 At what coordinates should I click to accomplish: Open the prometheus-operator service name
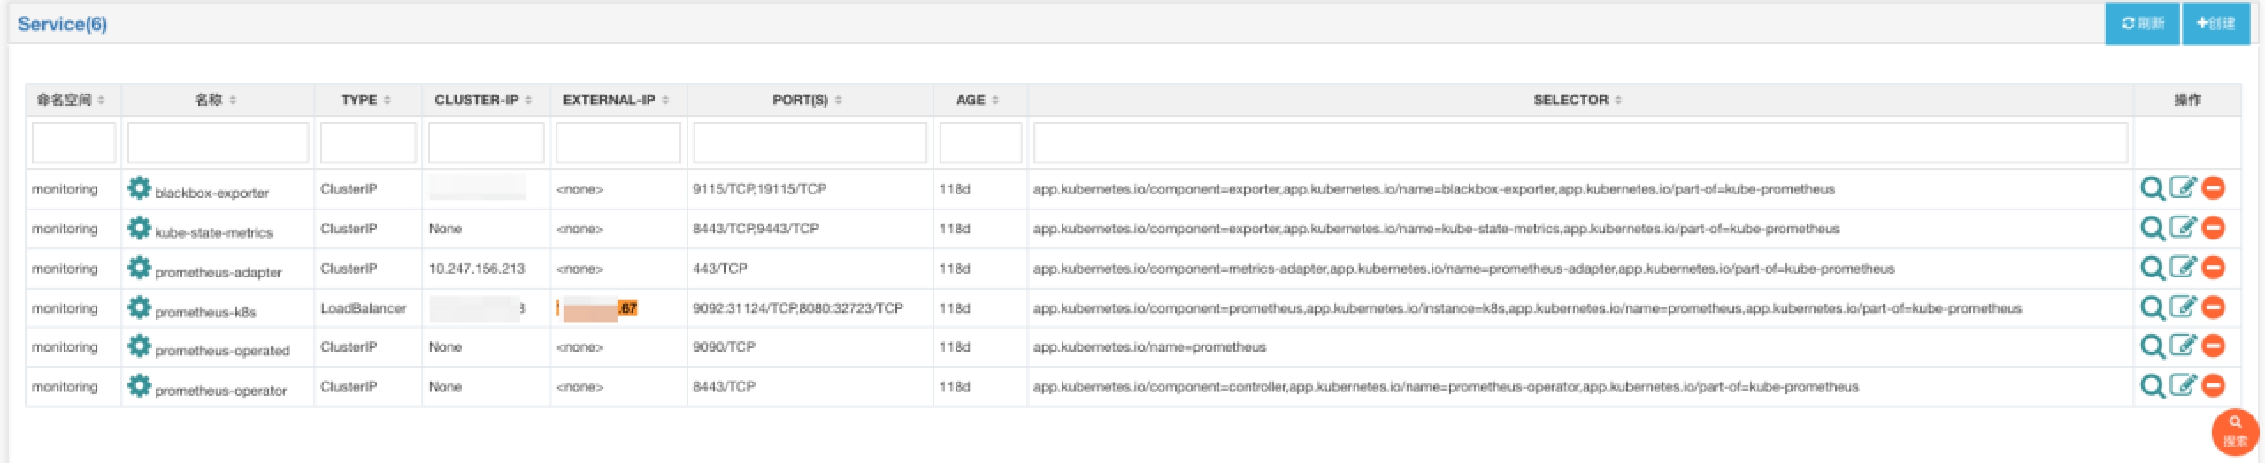pos(220,390)
